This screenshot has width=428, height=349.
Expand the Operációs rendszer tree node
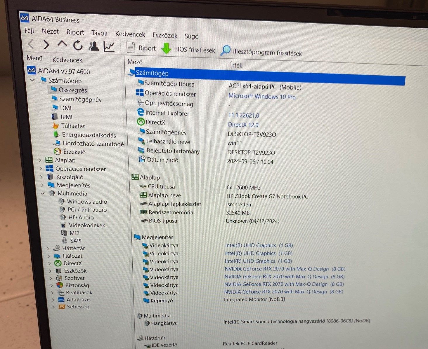tap(41, 168)
